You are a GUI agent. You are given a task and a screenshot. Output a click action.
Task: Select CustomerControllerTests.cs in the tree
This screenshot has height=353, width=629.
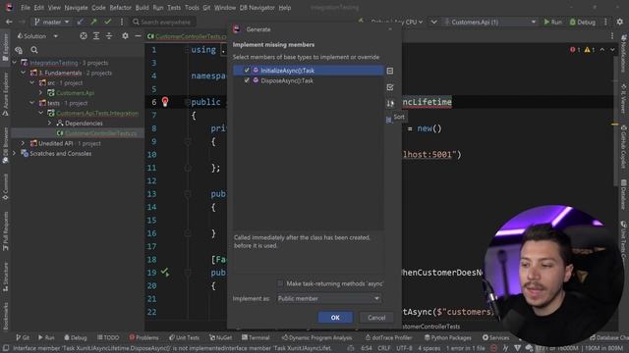pos(100,133)
